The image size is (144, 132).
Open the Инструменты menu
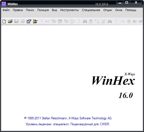(x=69, y=10)
